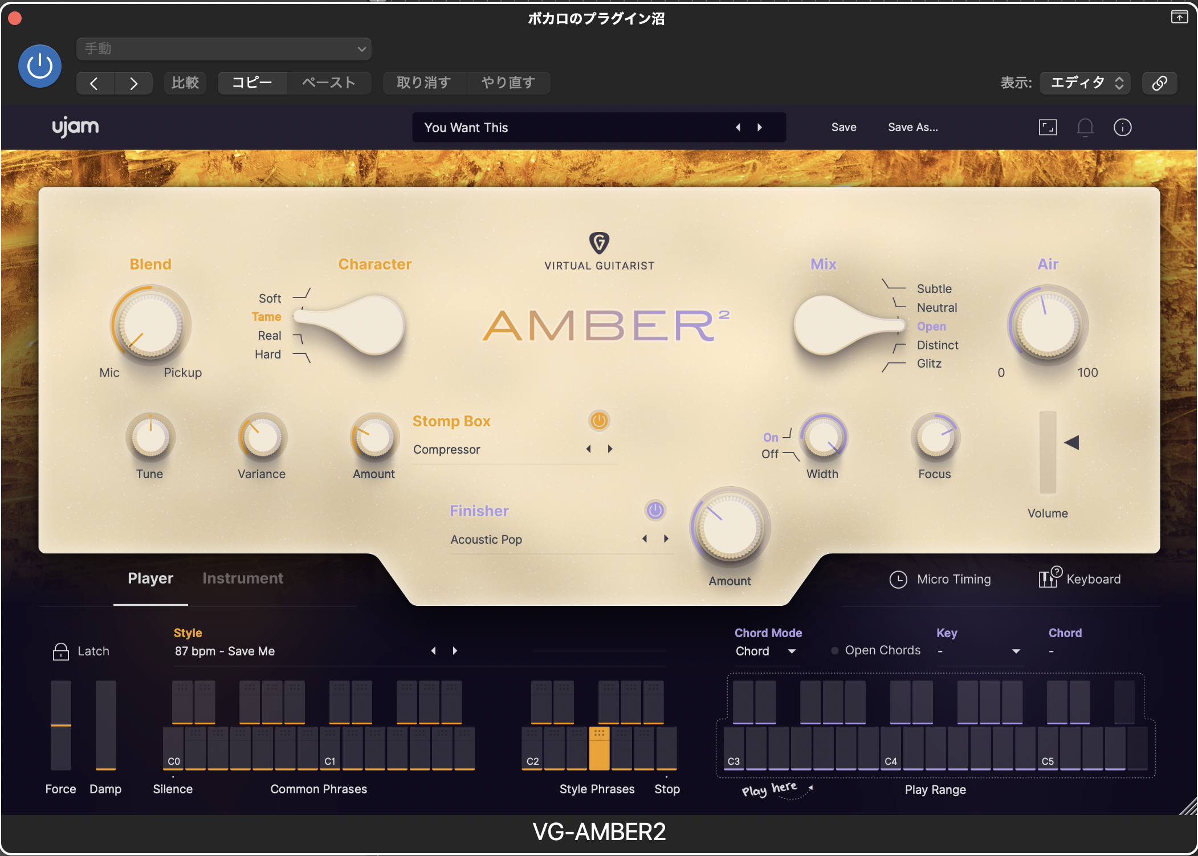Image resolution: width=1198 pixels, height=856 pixels.
Task: Toggle the Latch lock icon
Action: pos(60,651)
